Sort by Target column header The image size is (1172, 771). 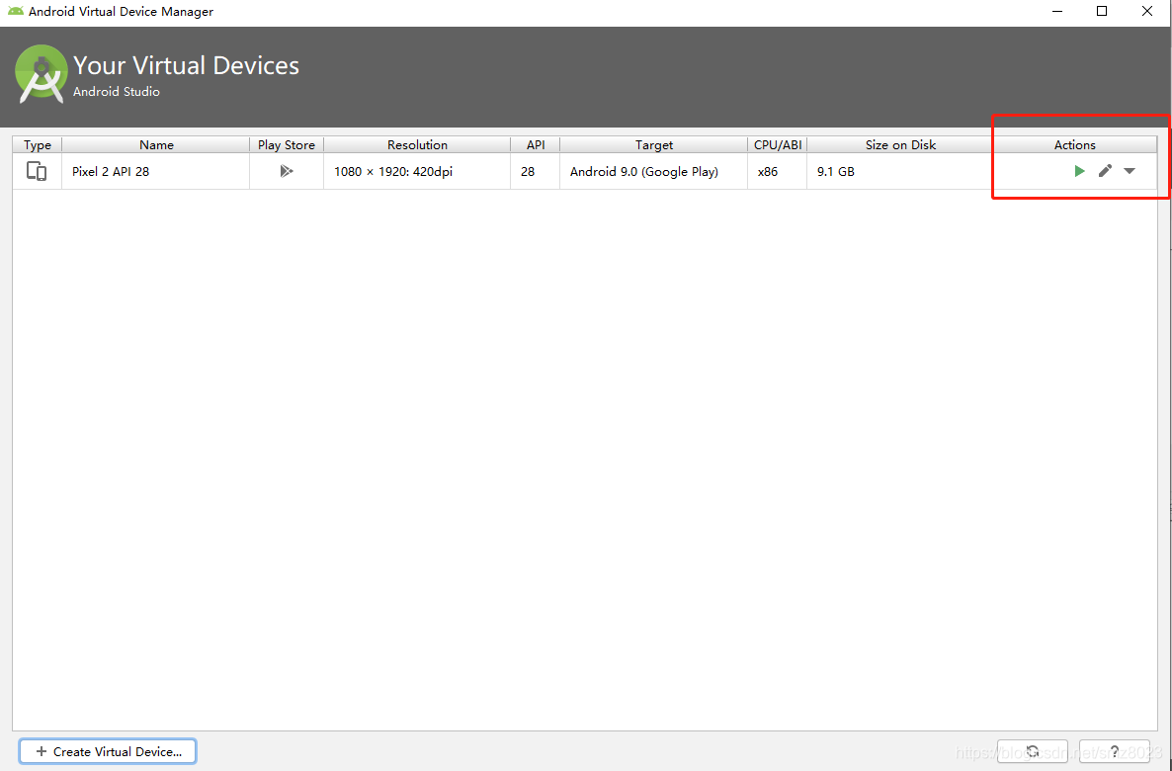coord(654,145)
